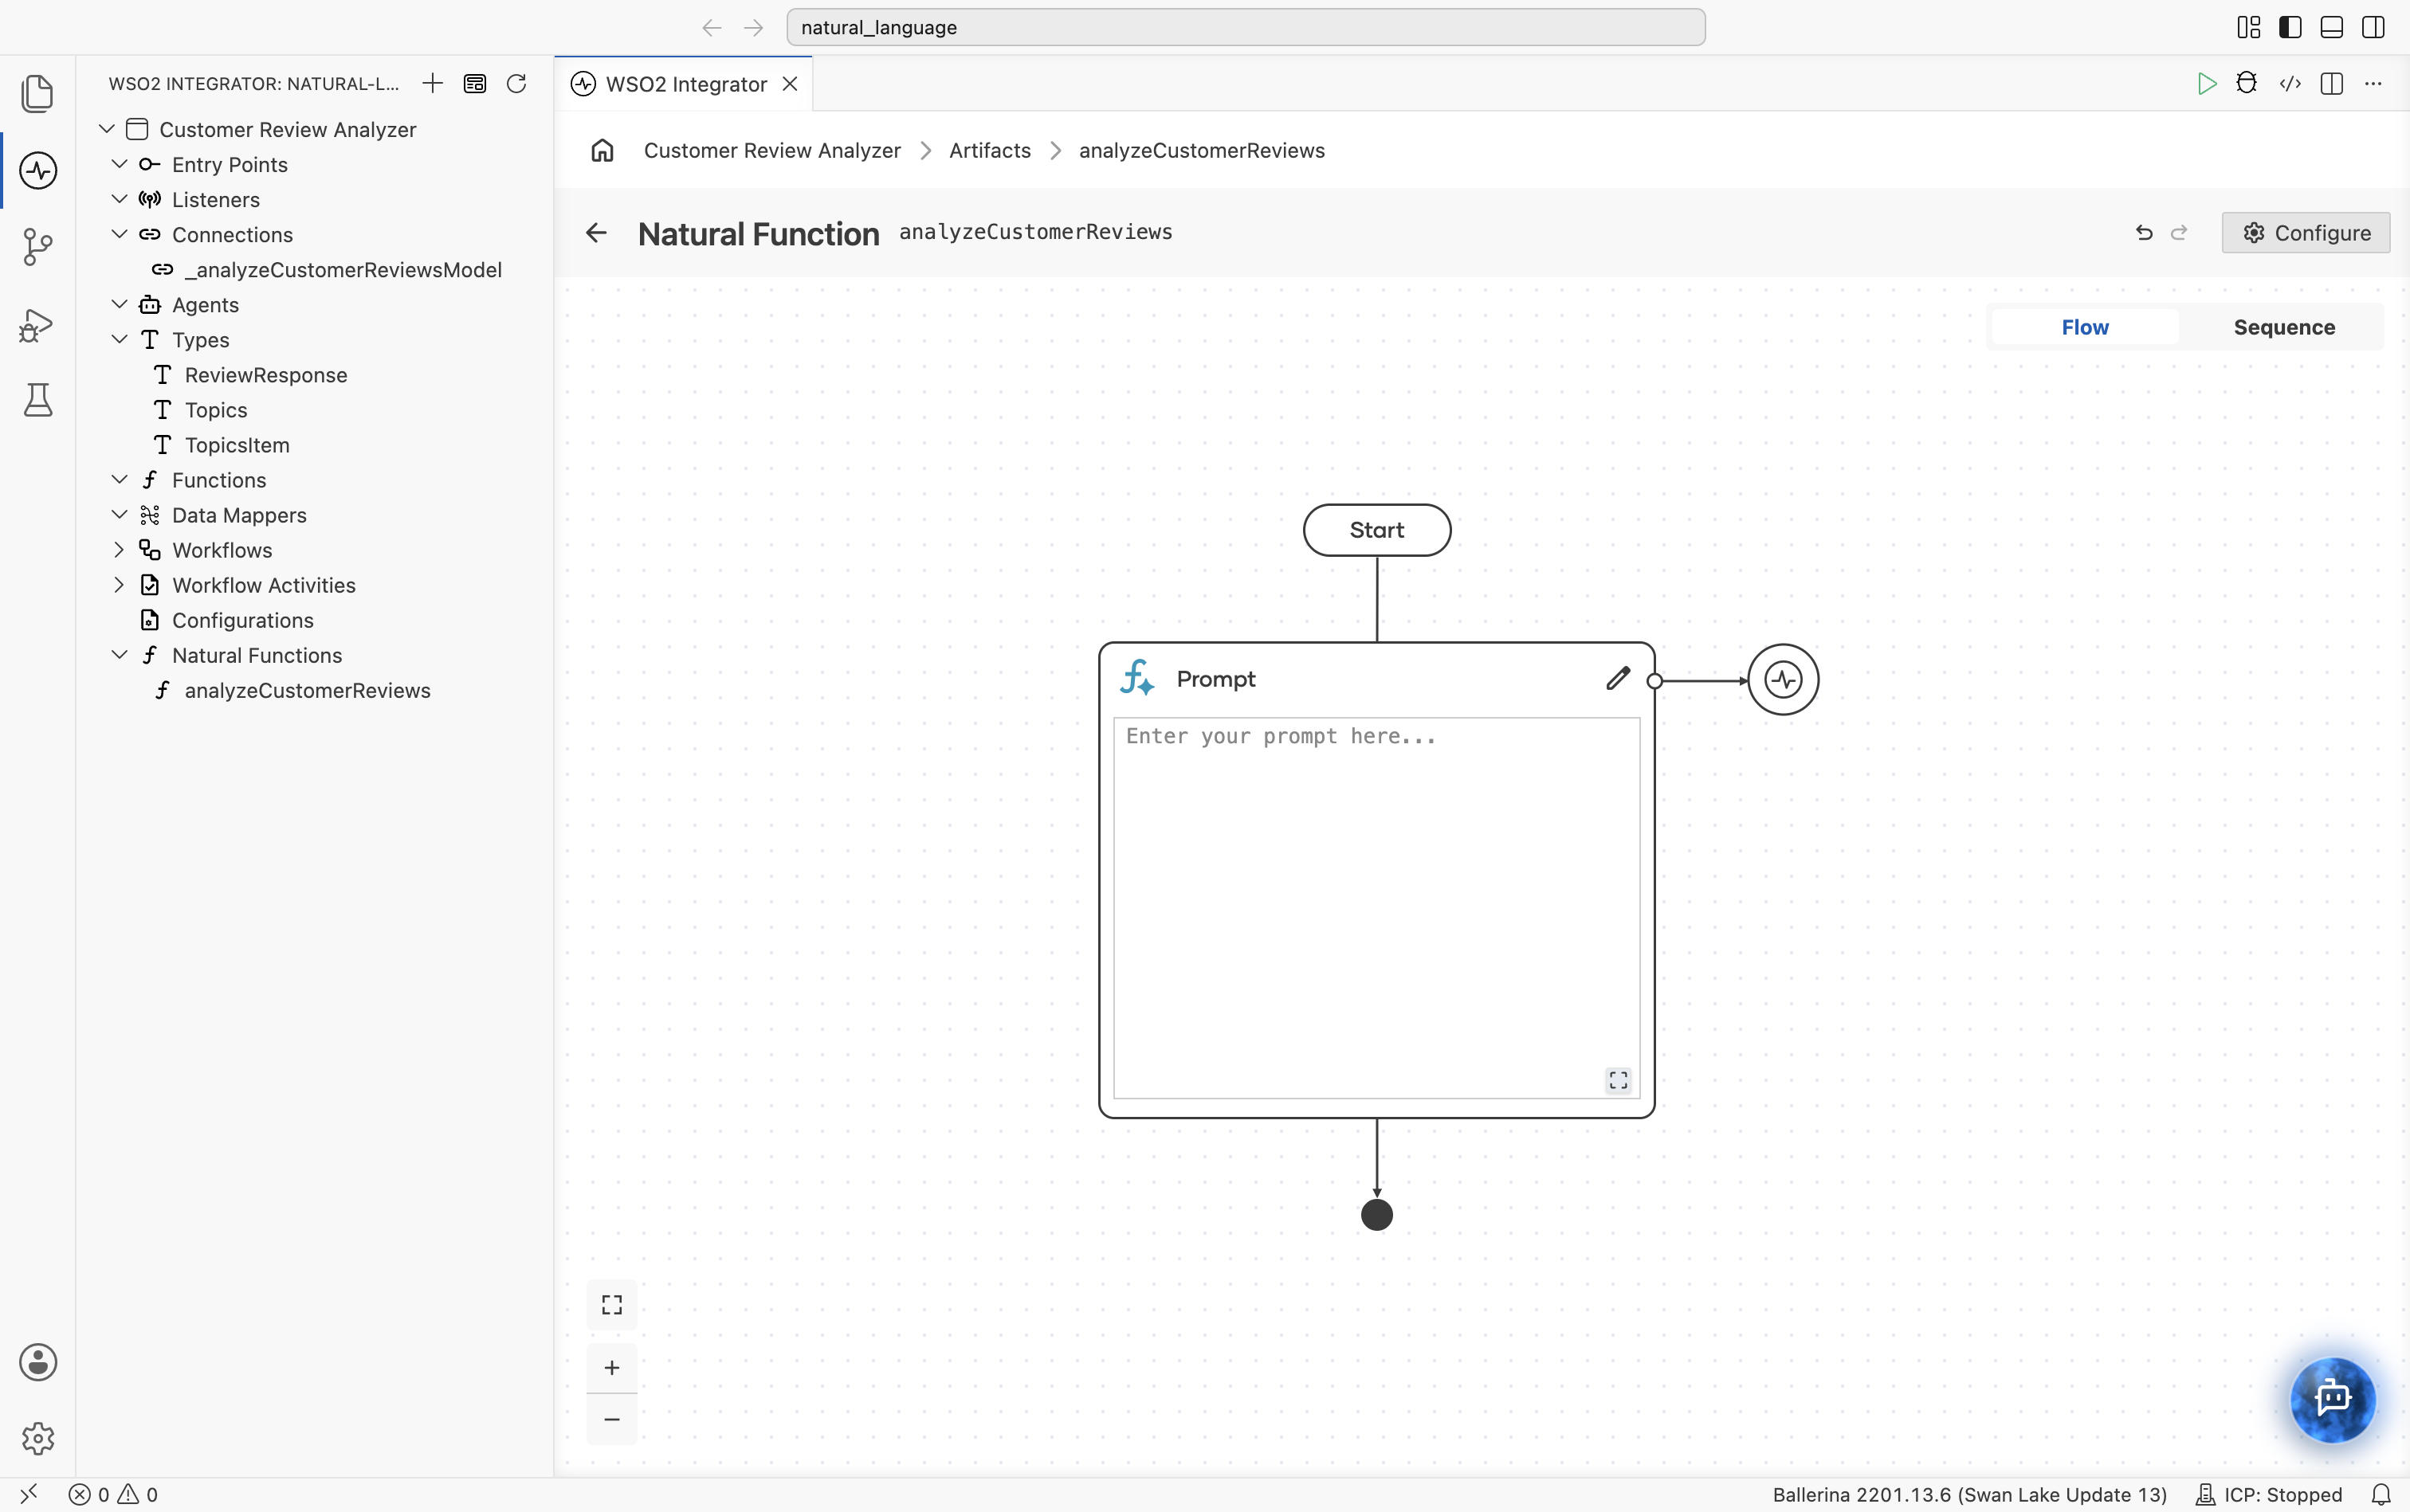Toggle bottom panel visibility
The image size is (2410, 1512).
(2332, 27)
